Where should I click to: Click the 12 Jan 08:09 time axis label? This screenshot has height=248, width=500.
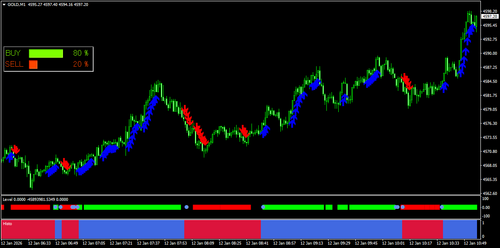[203, 244]
